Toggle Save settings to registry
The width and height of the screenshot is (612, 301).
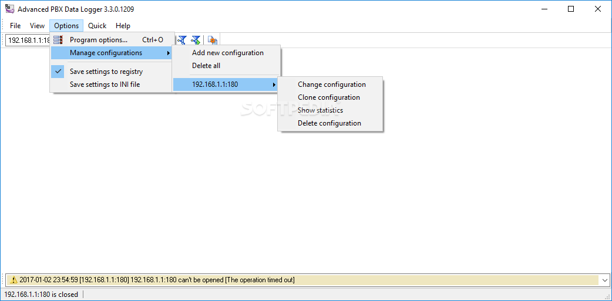(x=111, y=72)
